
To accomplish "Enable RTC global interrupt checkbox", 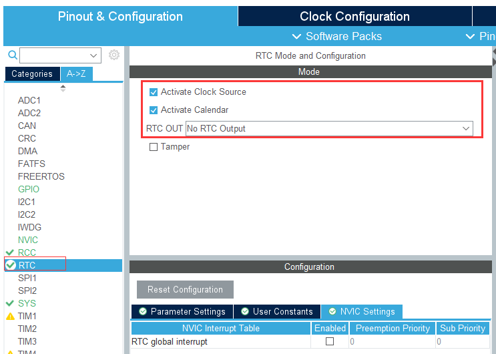I will (330, 341).
